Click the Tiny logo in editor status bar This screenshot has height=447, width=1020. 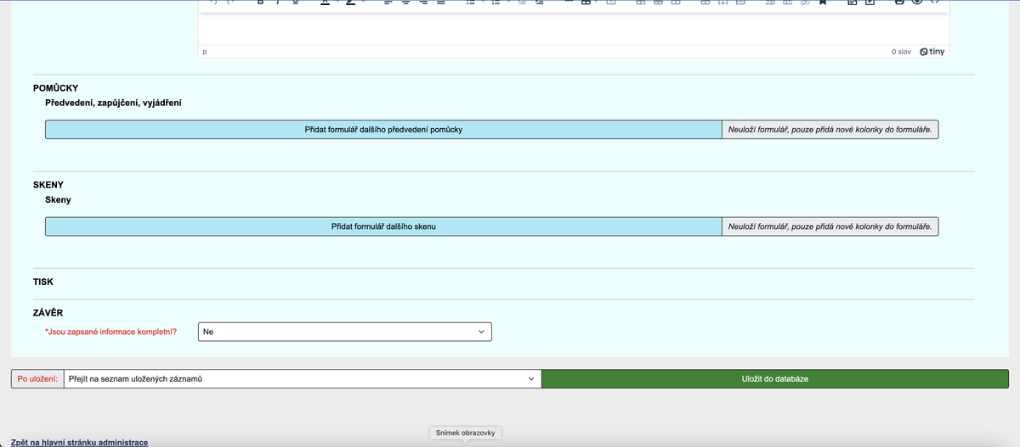tap(932, 52)
